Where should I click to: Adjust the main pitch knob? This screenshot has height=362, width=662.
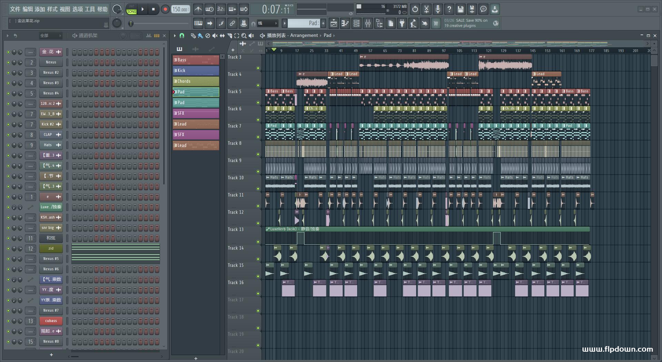(x=117, y=23)
